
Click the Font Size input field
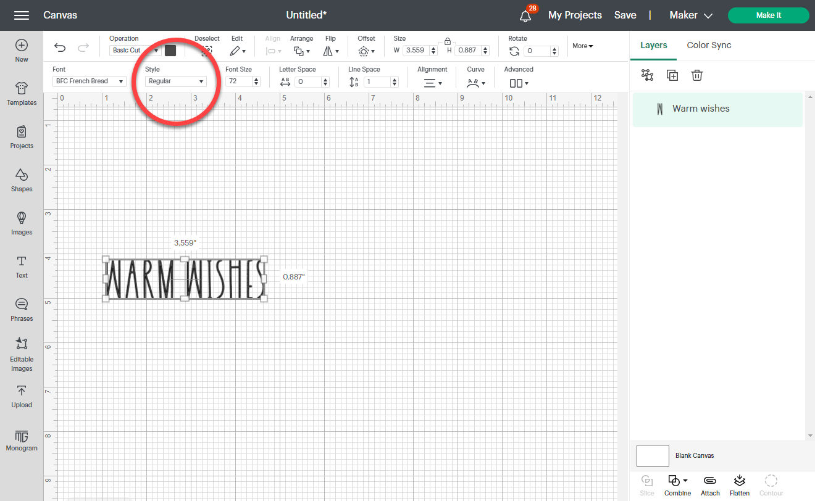pyautogui.click(x=240, y=81)
